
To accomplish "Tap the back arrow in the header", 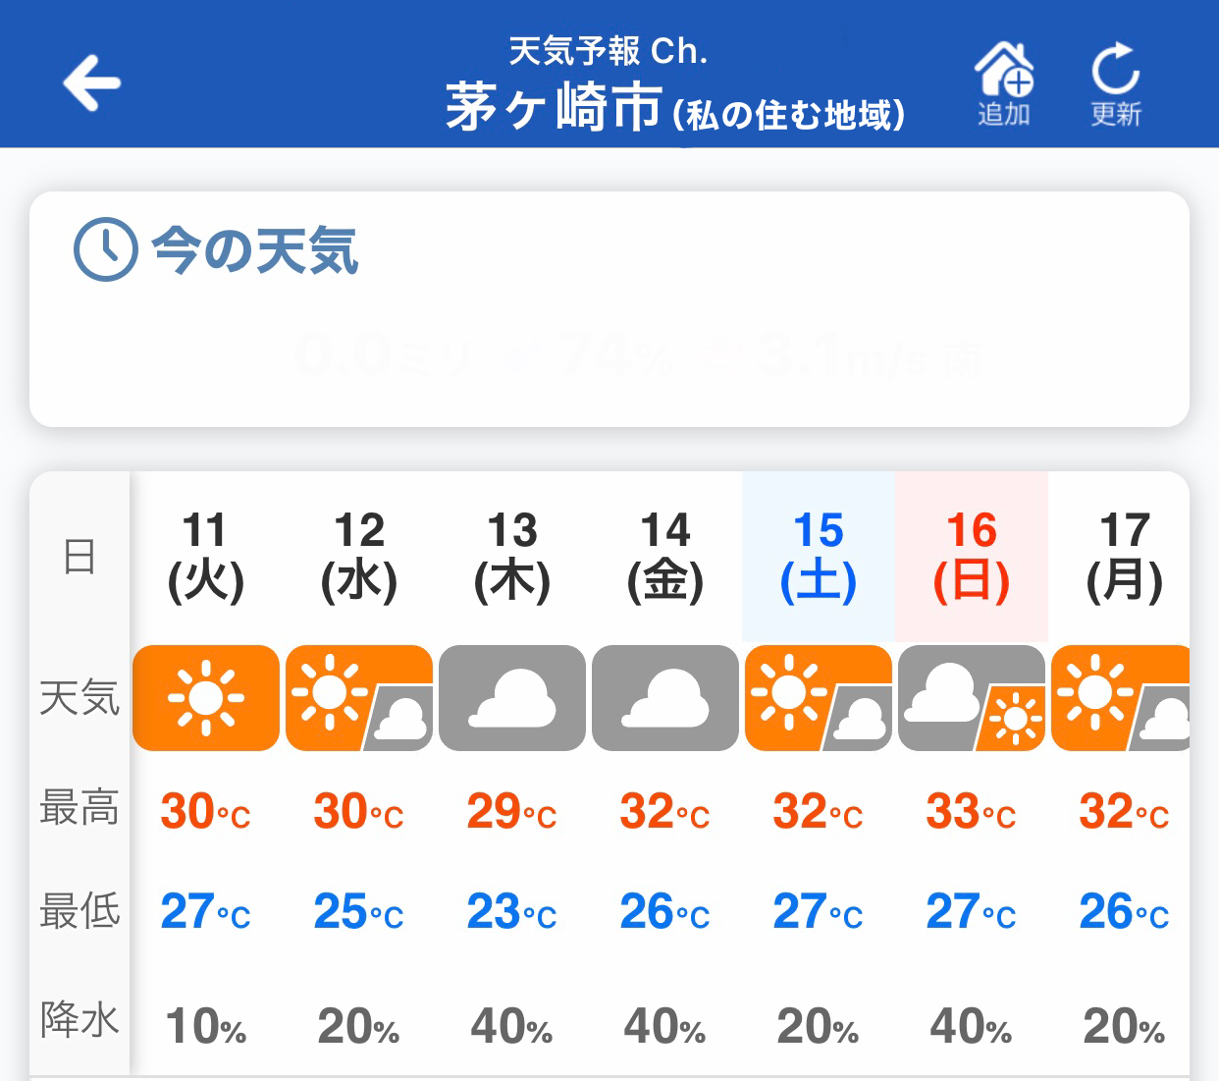I will tap(91, 82).
